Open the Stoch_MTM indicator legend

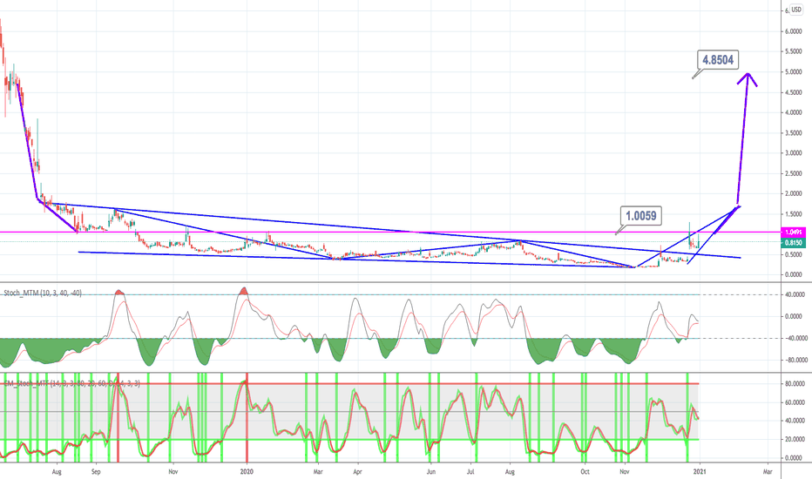[x=43, y=293]
